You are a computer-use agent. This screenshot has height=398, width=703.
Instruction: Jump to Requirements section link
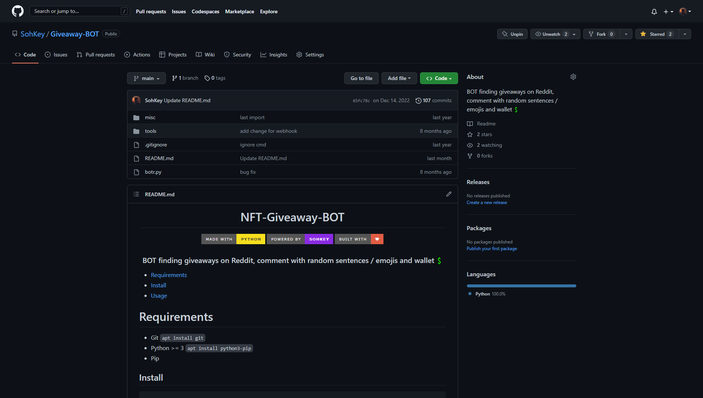tap(169, 275)
